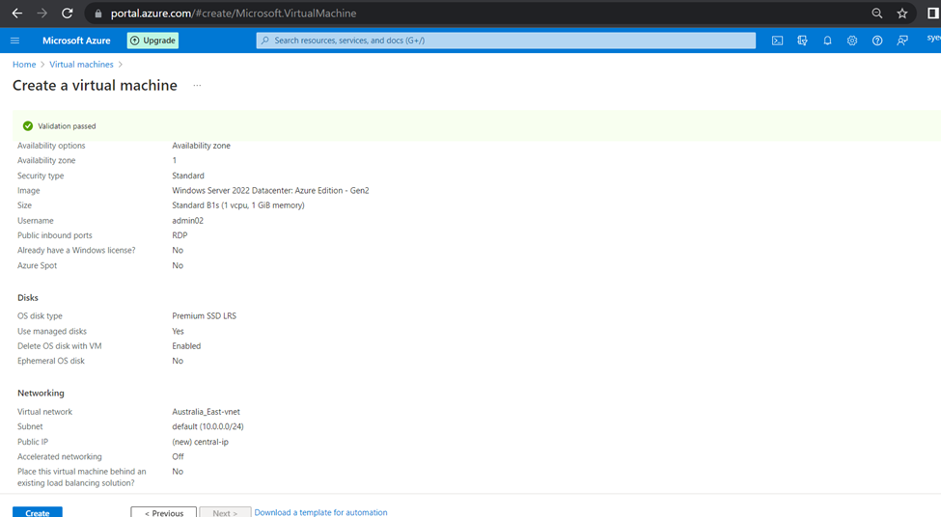
Task: Click Download a template for automation
Action: (x=320, y=512)
